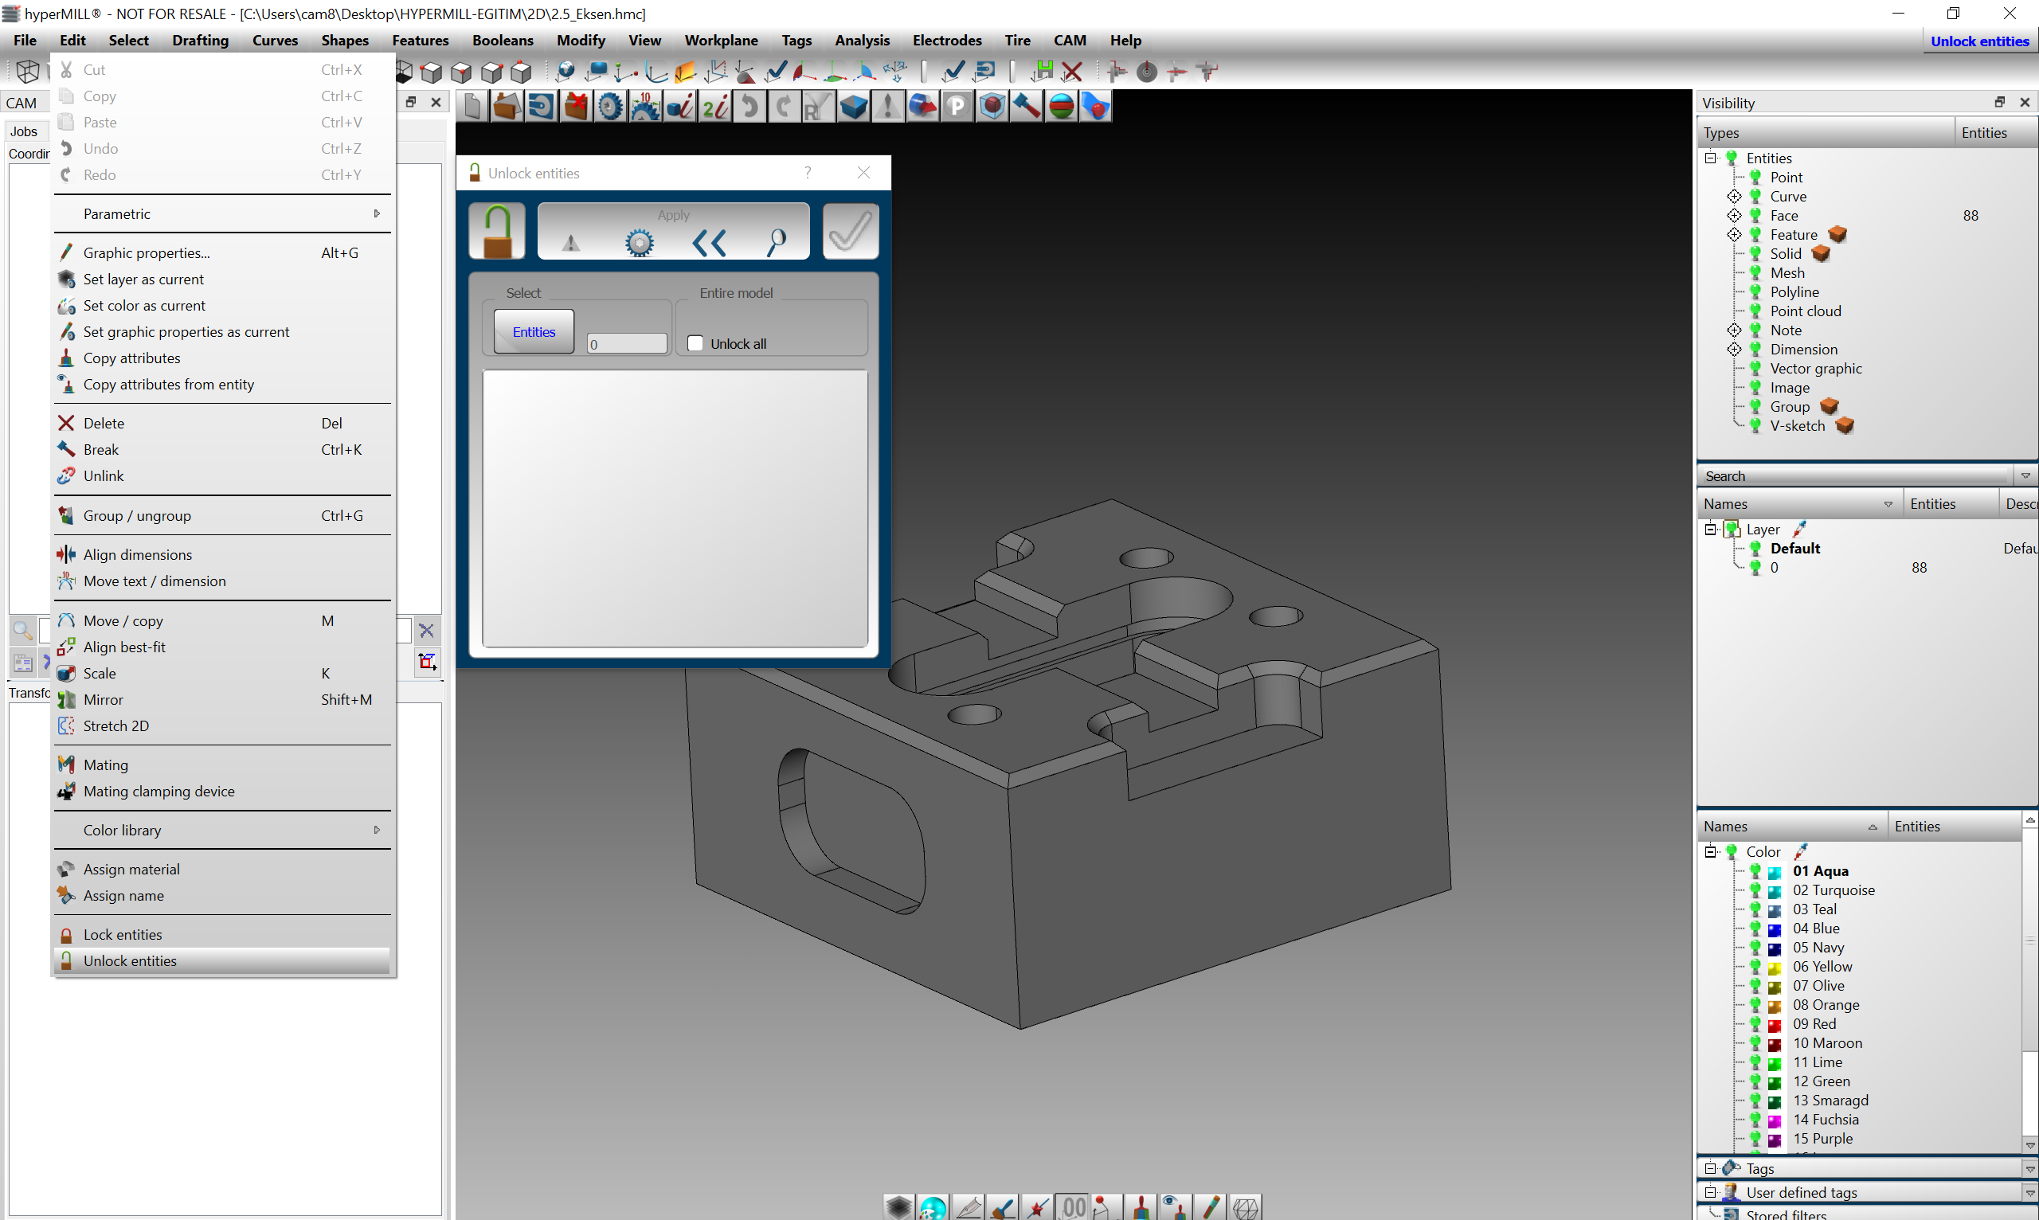The width and height of the screenshot is (2039, 1220).
Task: Click the gear icon in Apply bar
Action: [x=639, y=243]
